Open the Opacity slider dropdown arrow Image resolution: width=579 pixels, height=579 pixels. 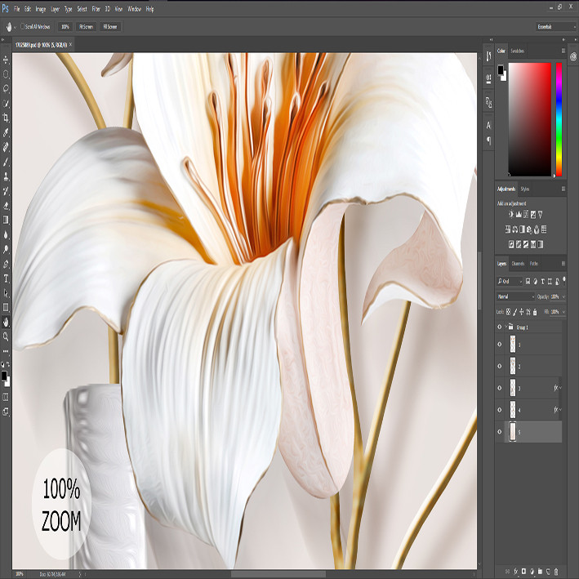click(563, 296)
